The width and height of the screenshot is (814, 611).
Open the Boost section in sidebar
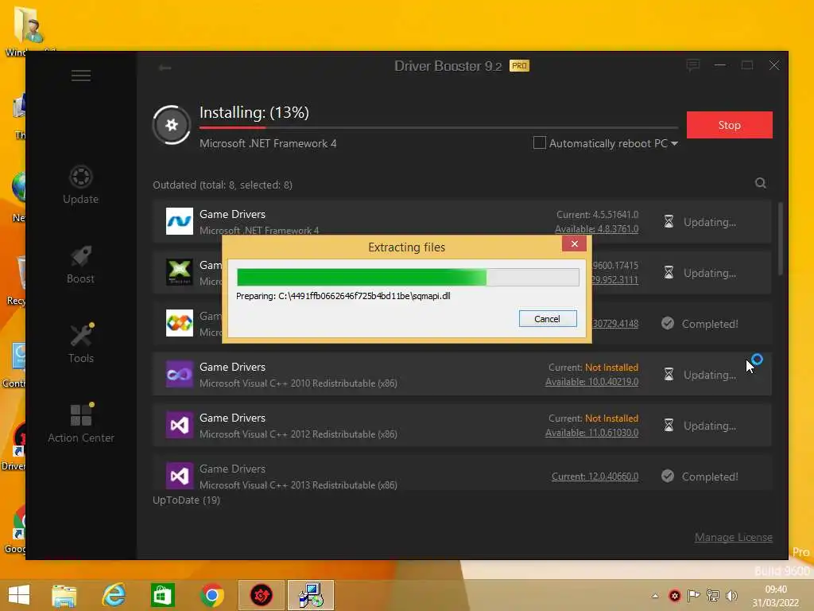80,264
